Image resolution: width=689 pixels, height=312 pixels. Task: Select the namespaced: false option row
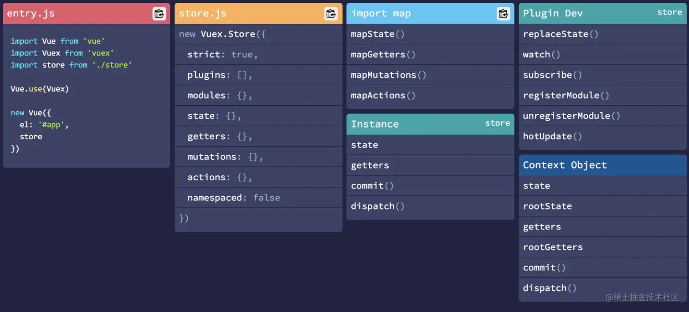(x=258, y=198)
